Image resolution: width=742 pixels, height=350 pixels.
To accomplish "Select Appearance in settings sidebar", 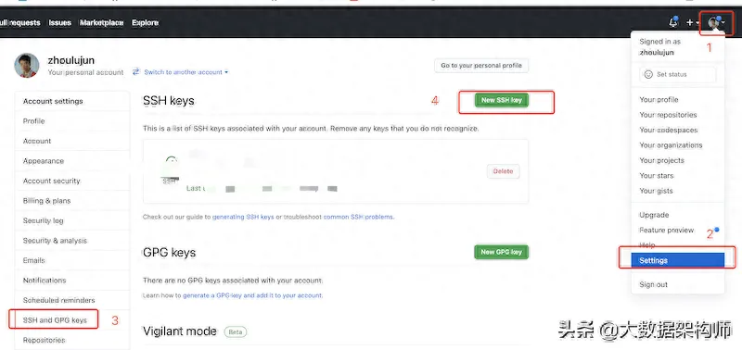I will coord(72,160).
